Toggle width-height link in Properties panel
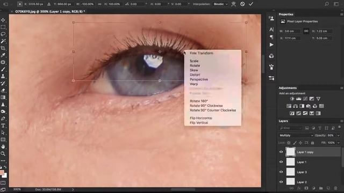 [x=306, y=31]
